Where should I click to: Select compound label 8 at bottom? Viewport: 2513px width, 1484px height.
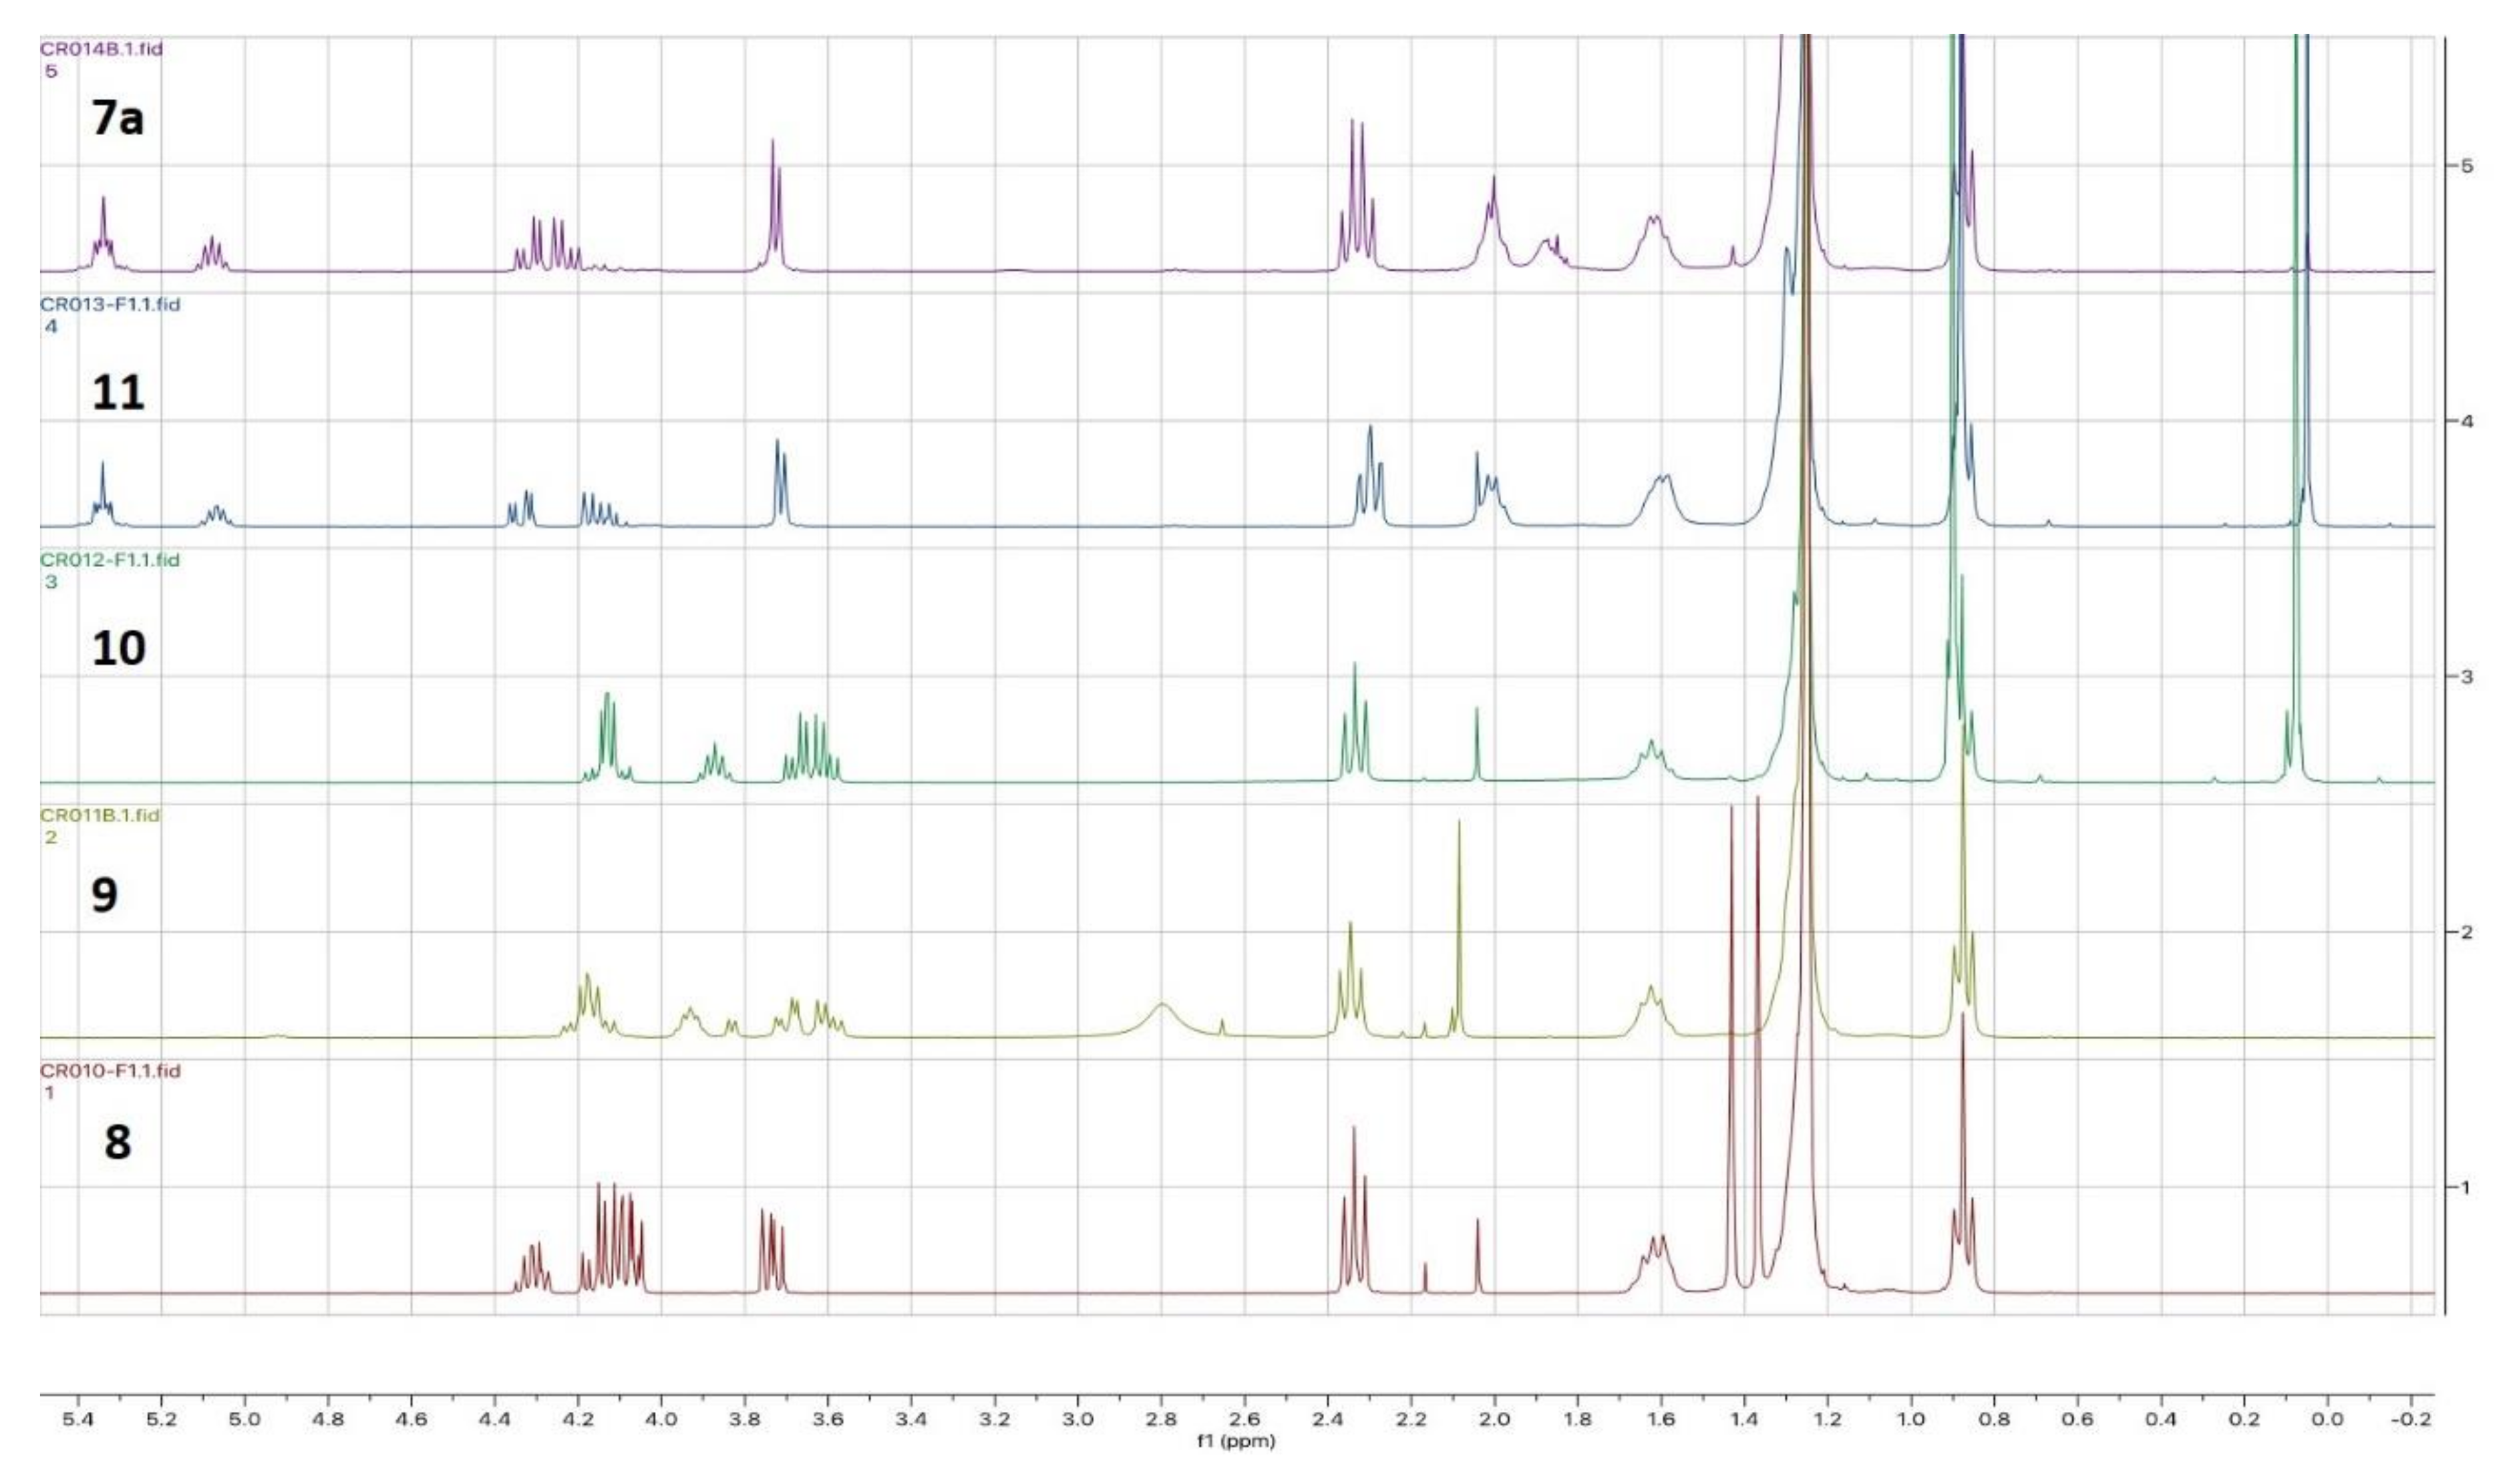click(x=117, y=1141)
